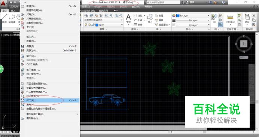
Task: Switch to the Insert (插入) ribbon tab
Action: [x=13, y=11]
